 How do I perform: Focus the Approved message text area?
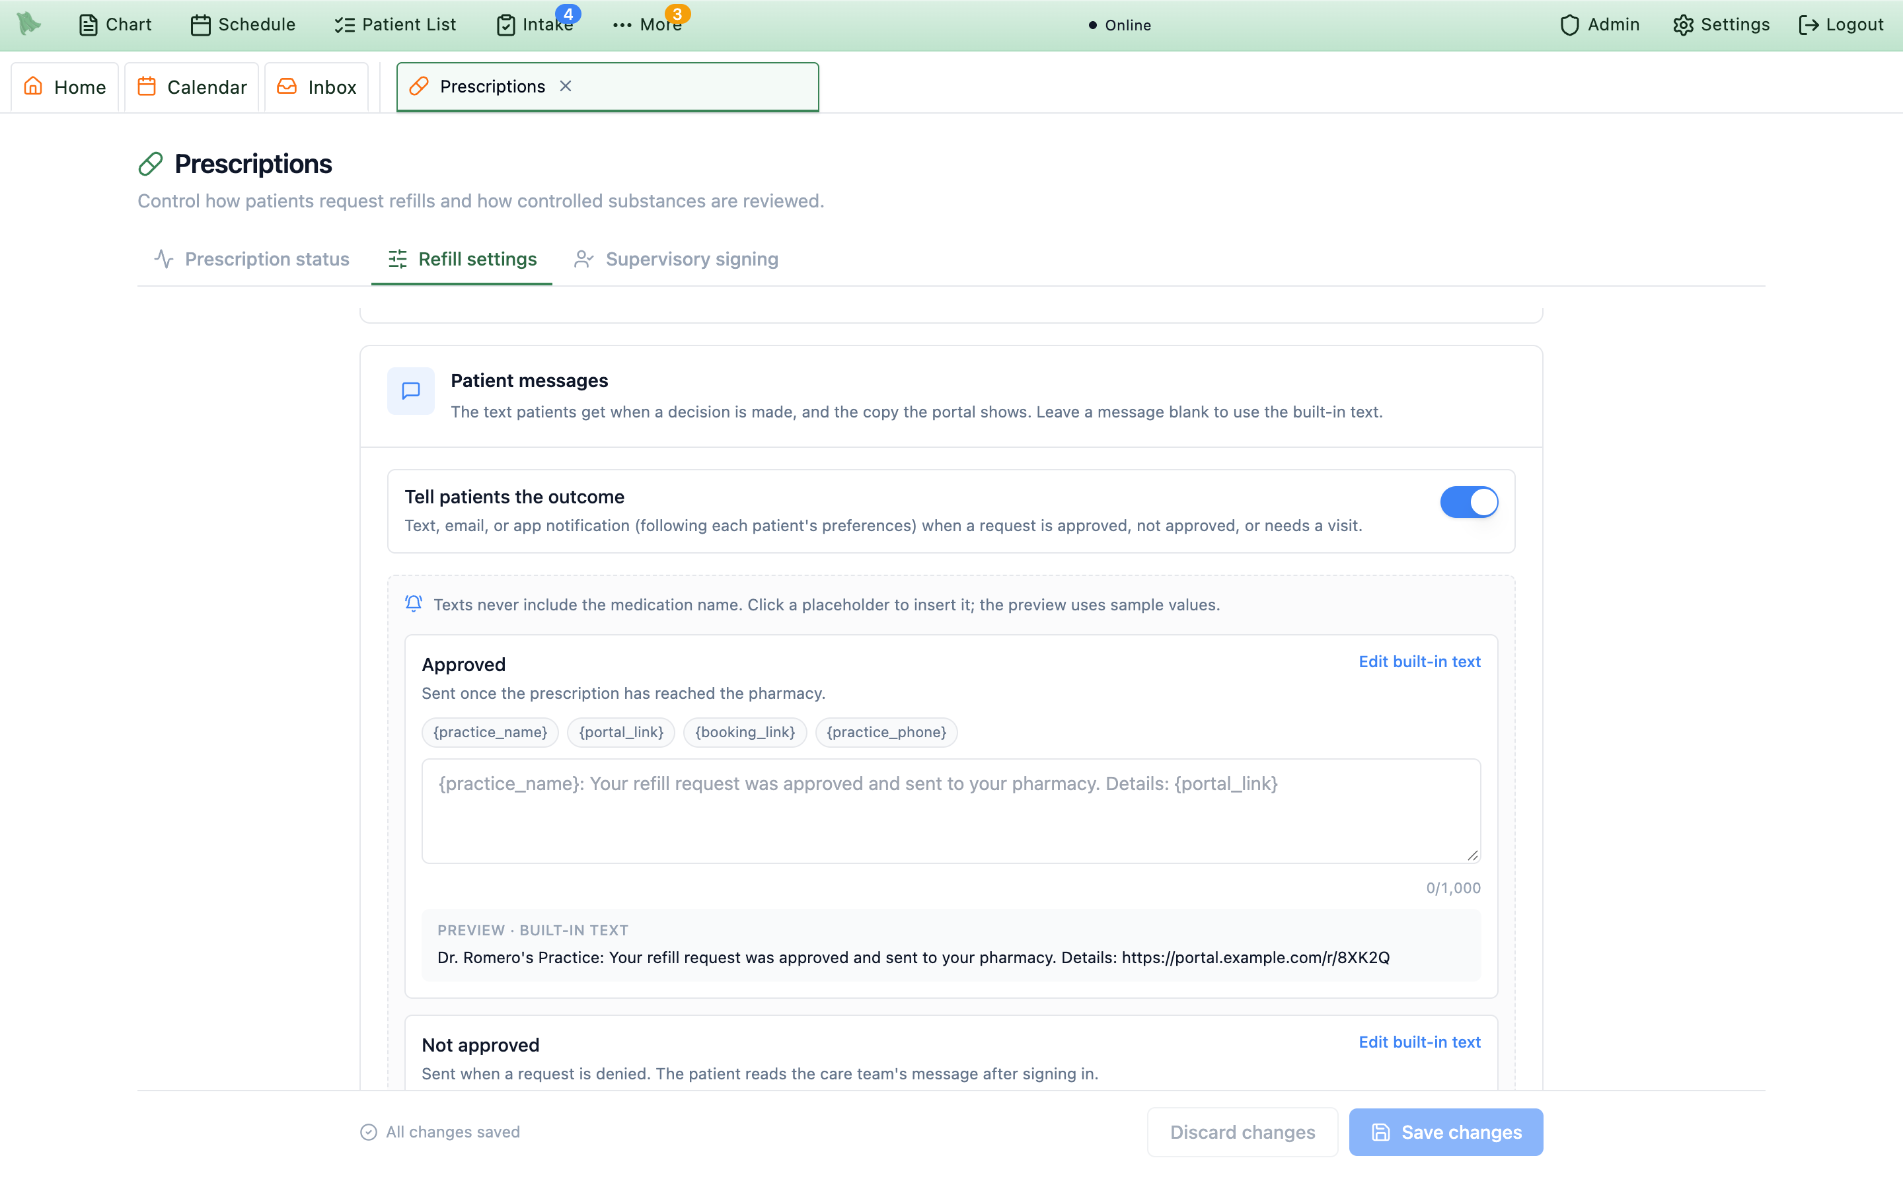[x=951, y=811]
